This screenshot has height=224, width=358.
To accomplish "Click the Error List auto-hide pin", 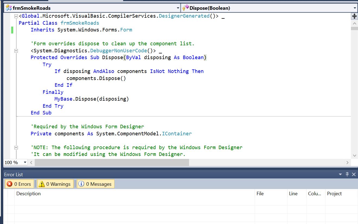I will point(347,174).
